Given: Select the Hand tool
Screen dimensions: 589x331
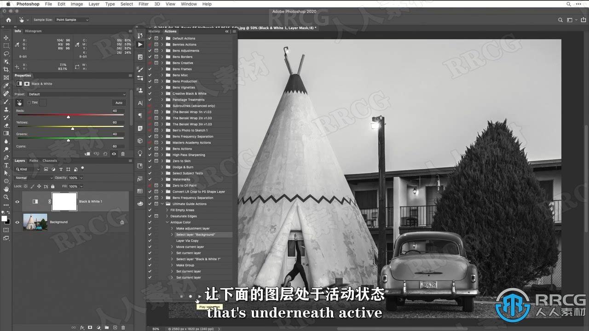Looking at the screenshot, I should [x=6, y=189].
